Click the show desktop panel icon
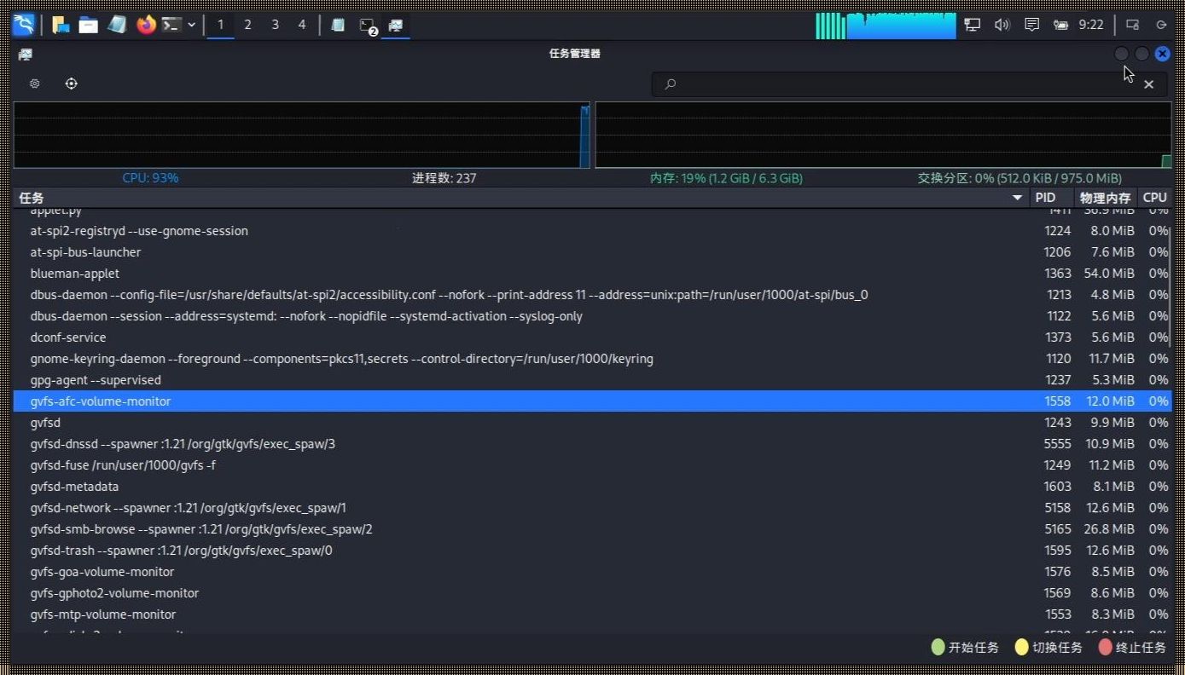The width and height of the screenshot is (1185, 675). (x=61, y=25)
